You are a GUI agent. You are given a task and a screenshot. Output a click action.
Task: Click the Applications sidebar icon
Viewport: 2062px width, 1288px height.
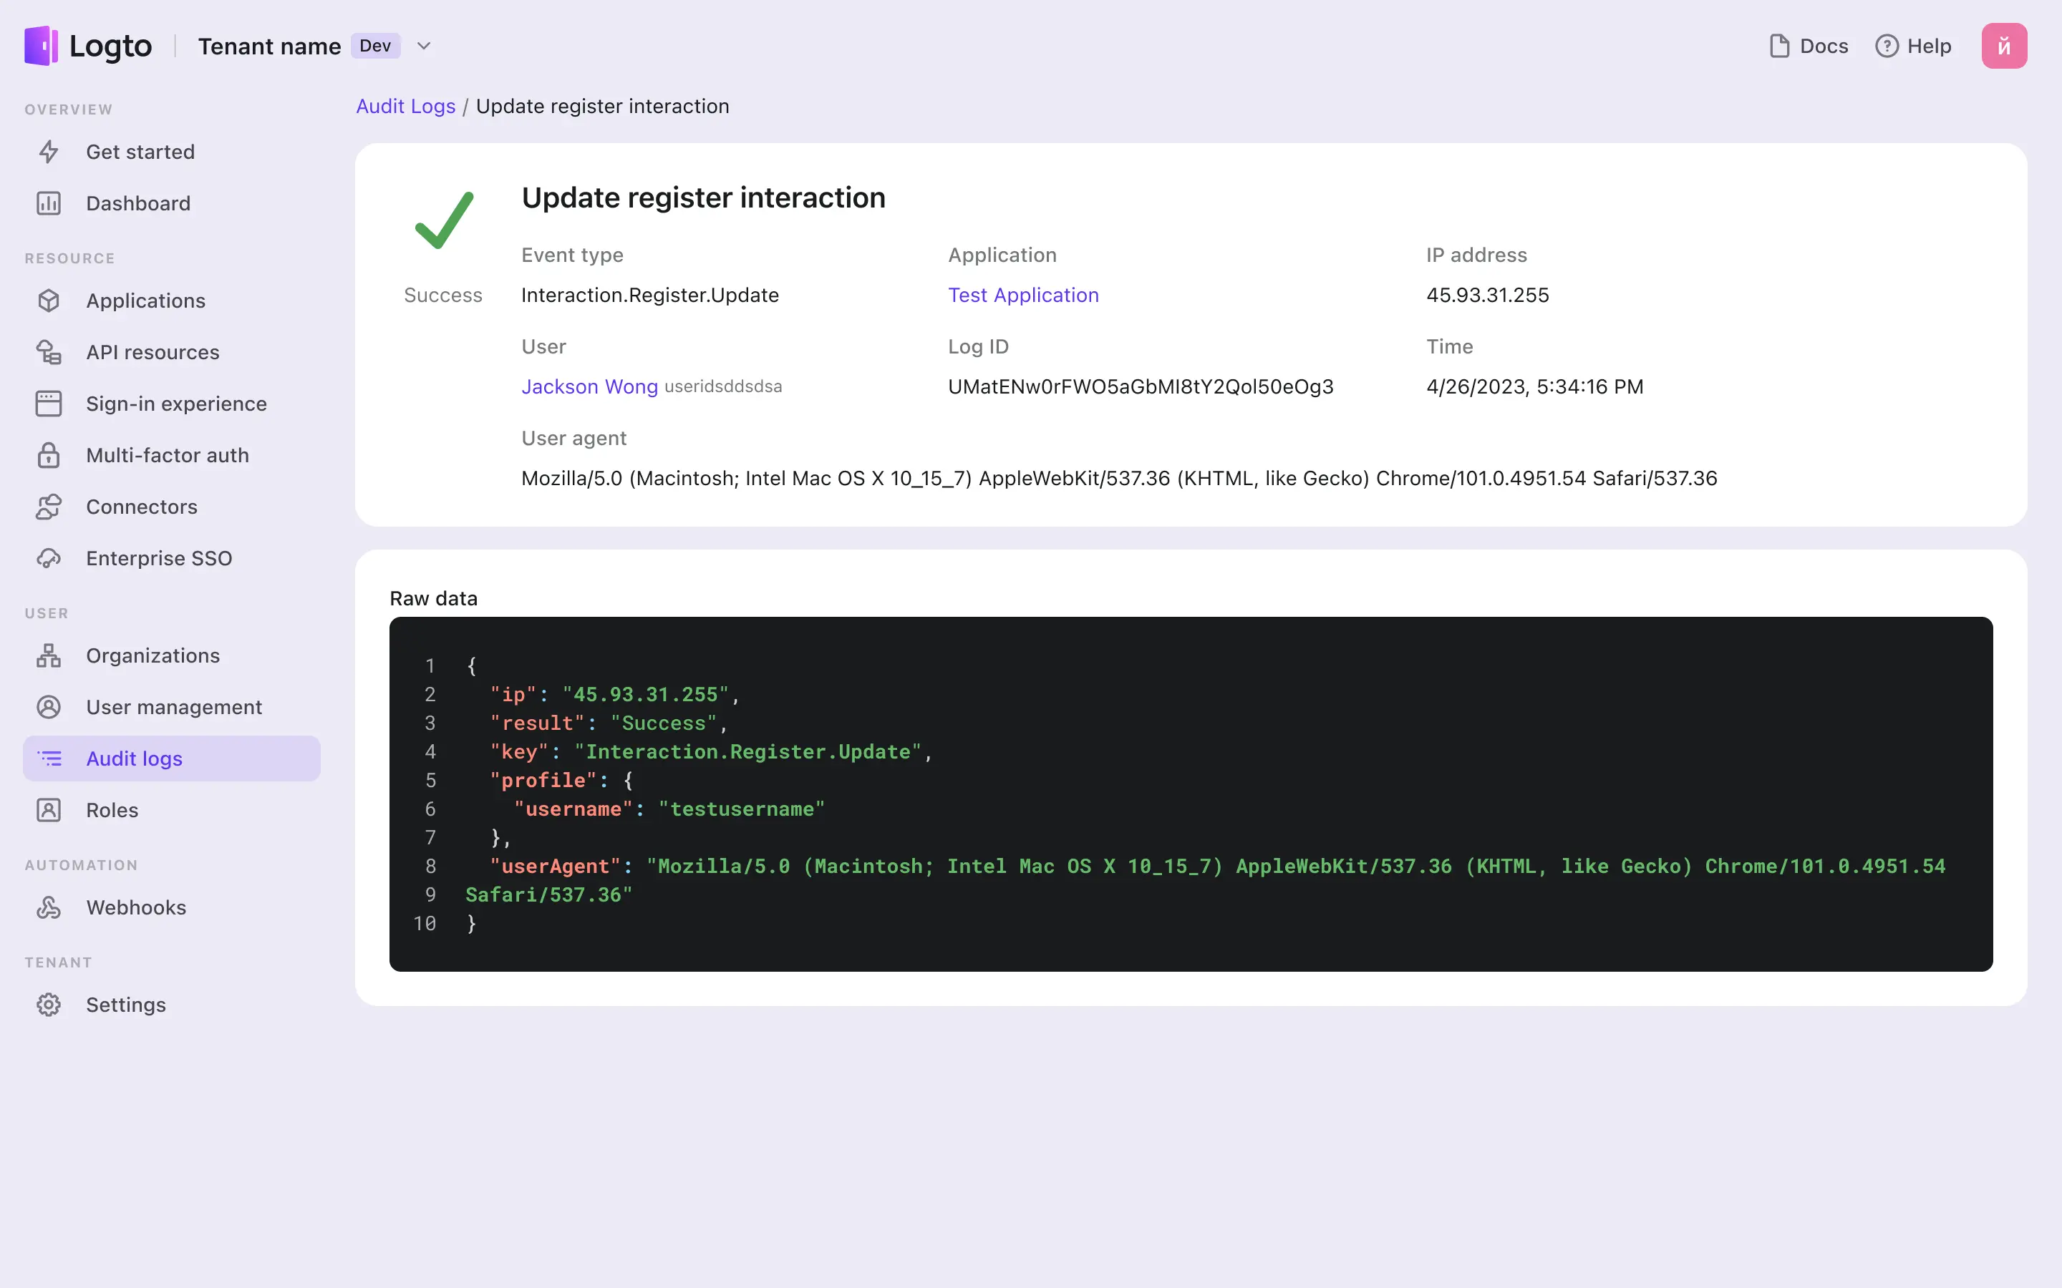[x=49, y=300]
